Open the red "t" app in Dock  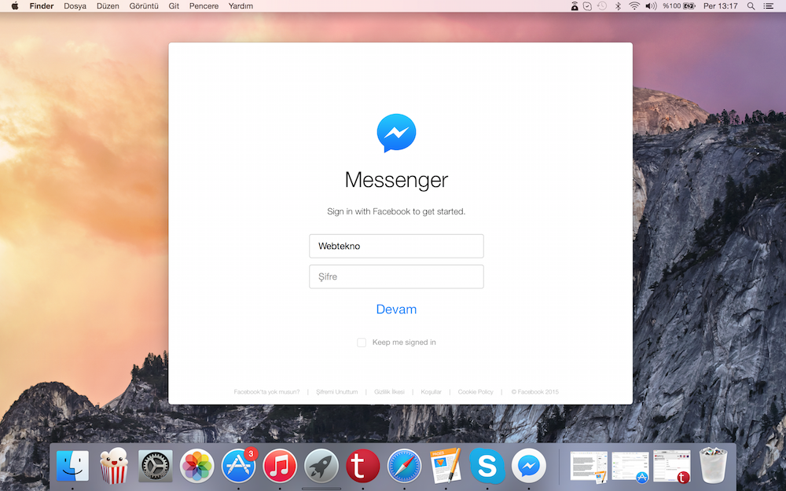click(x=363, y=466)
